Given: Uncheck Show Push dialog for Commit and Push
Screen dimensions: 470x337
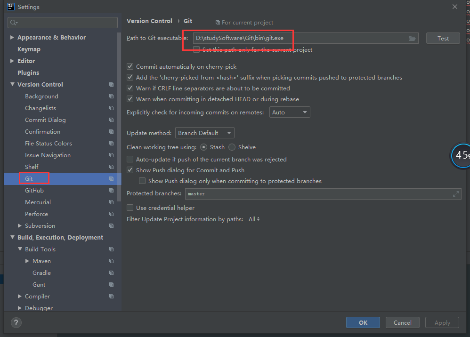Looking at the screenshot, I should pyautogui.click(x=130, y=170).
